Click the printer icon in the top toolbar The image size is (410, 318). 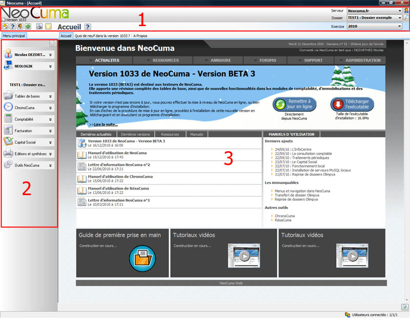pos(39,27)
